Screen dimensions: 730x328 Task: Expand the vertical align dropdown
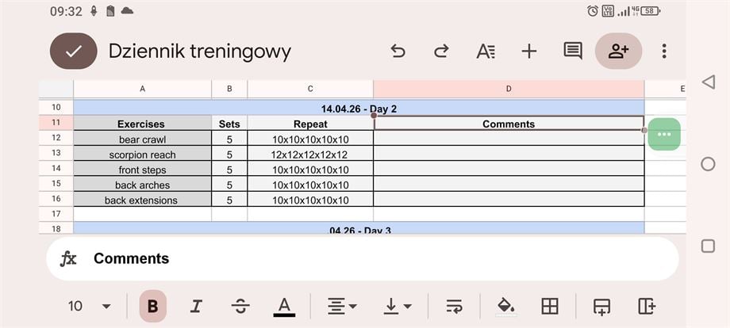(397, 307)
